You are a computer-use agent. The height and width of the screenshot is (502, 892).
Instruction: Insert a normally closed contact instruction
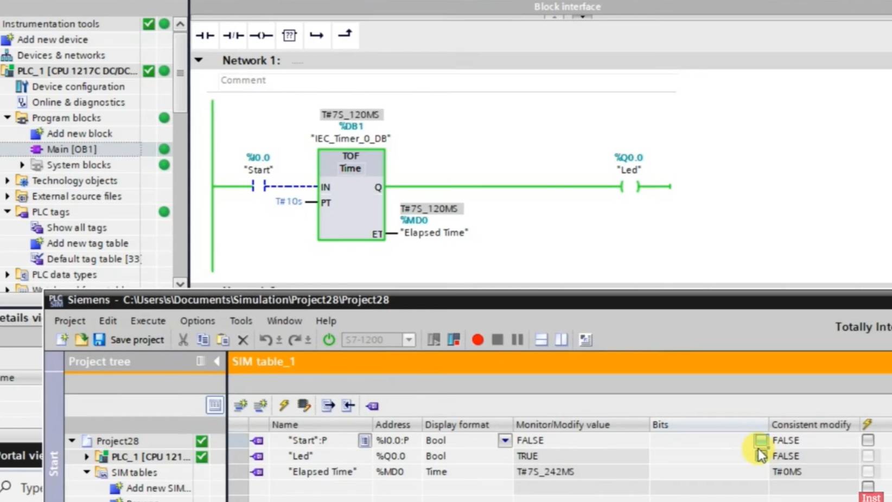click(x=233, y=36)
